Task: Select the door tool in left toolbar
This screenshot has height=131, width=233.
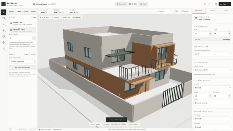Action: click(3, 30)
